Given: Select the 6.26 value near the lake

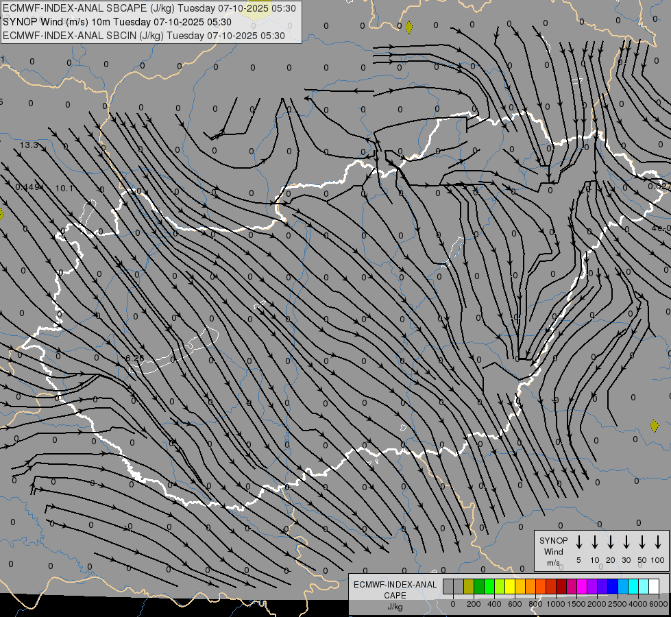Looking at the screenshot, I should pyautogui.click(x=135, y=358).
